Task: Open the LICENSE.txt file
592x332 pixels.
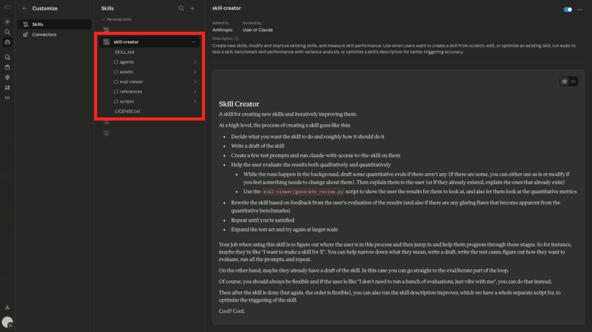Action: tap(127, 111)
